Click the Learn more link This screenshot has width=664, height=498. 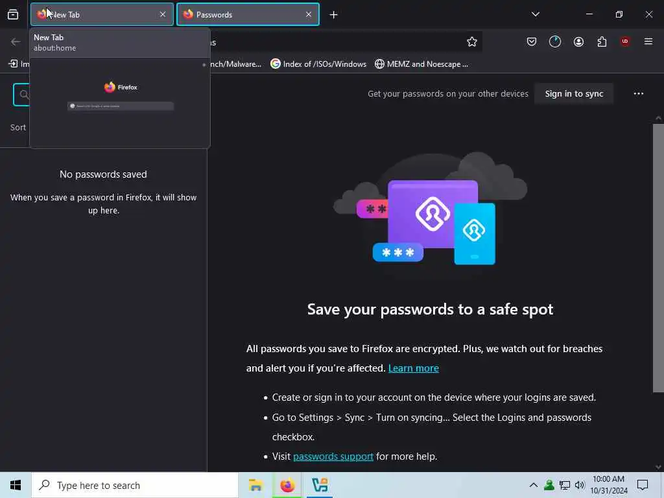[413, 368]
